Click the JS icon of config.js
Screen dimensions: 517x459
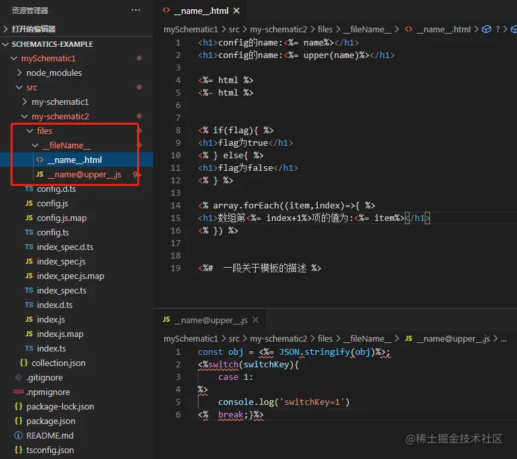tap(29, 203)
